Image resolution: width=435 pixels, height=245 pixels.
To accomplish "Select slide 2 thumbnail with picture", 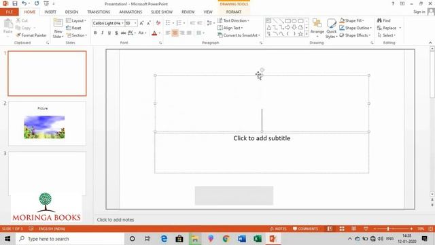I will pyautogui.click(x=47, y=123).
